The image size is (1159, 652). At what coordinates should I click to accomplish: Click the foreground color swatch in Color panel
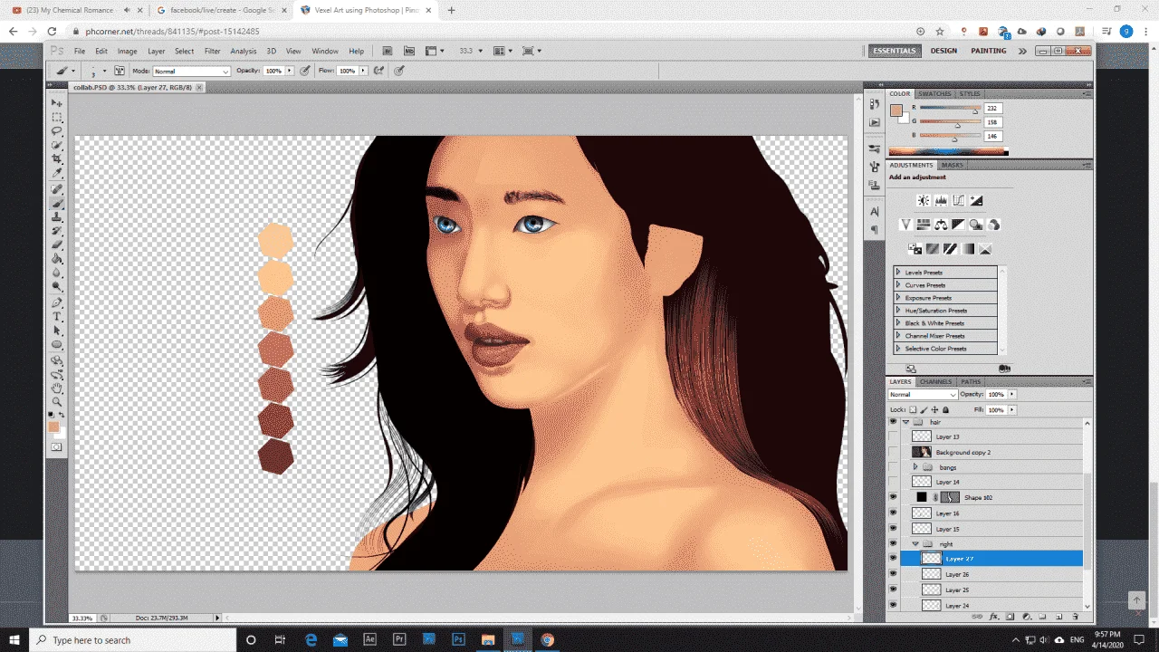point(896,110)
